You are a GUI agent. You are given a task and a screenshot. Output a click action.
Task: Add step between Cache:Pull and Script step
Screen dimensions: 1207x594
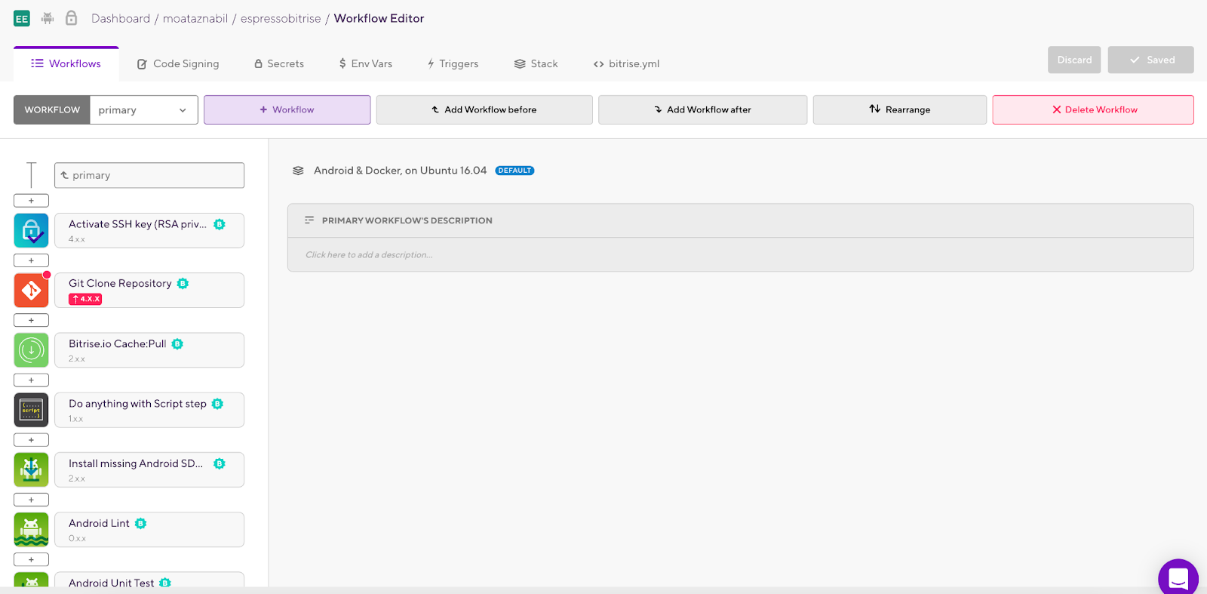(31, 380)
